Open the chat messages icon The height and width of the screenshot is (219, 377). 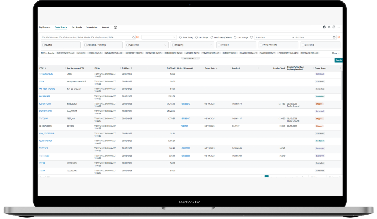pos(324,27)
